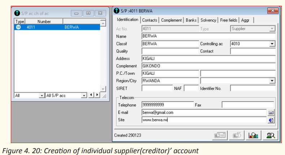Viewport: 285px width, 155px height.
Task: Click the binoculars search icon button
Action: pos(270,135)
